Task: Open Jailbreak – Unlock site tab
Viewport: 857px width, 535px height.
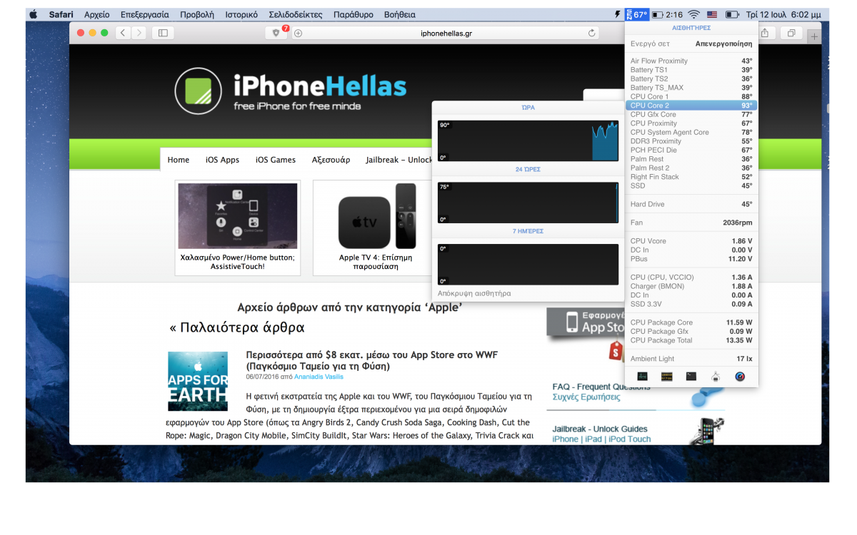Action: (x=399, y=160)
